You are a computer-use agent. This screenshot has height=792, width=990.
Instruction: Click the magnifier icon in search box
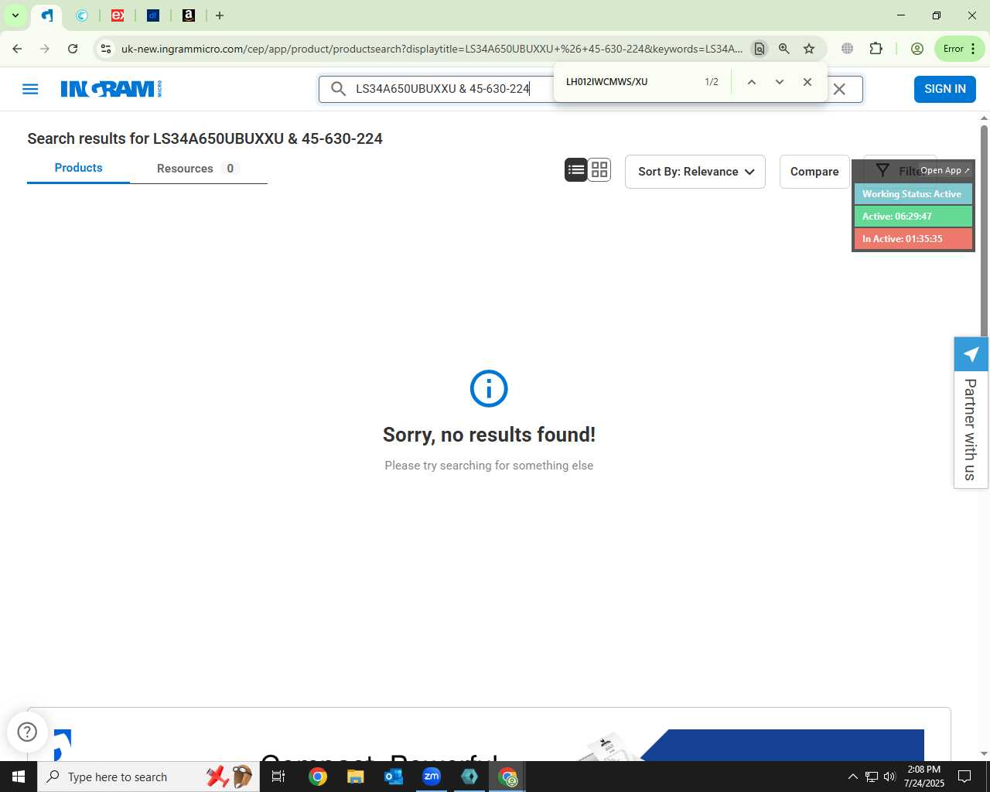(x=338, y=89)
